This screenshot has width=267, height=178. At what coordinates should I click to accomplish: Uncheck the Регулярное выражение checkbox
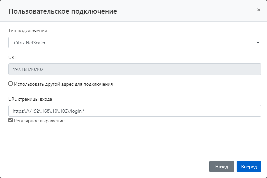tap(11, 121)
